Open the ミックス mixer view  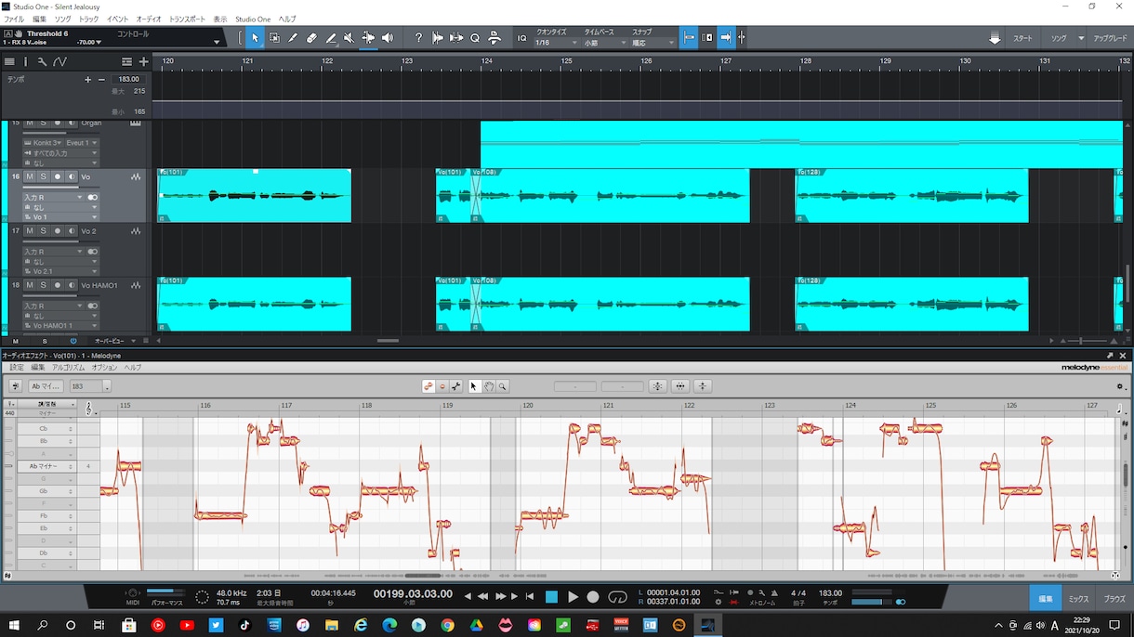pos(1078,599)
